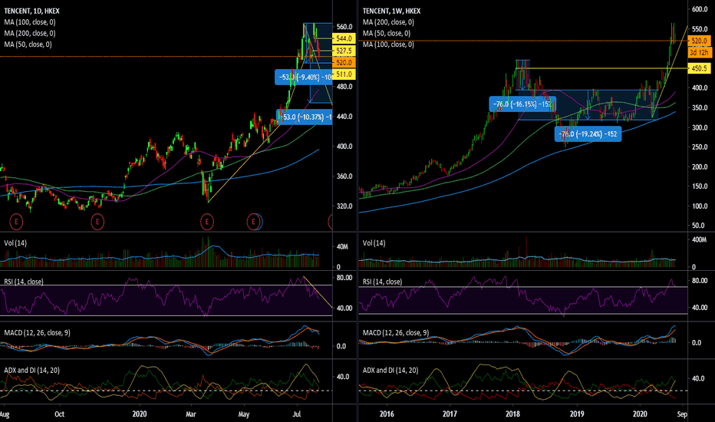Select the -53.0 (-10.37%) measurement label
715x422 pixels.
pyautogui.click(x=305, y=117)
